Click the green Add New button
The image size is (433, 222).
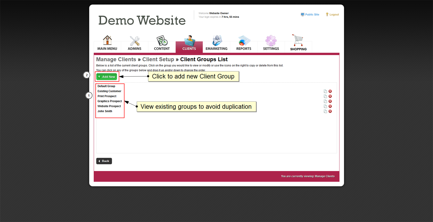107,77
